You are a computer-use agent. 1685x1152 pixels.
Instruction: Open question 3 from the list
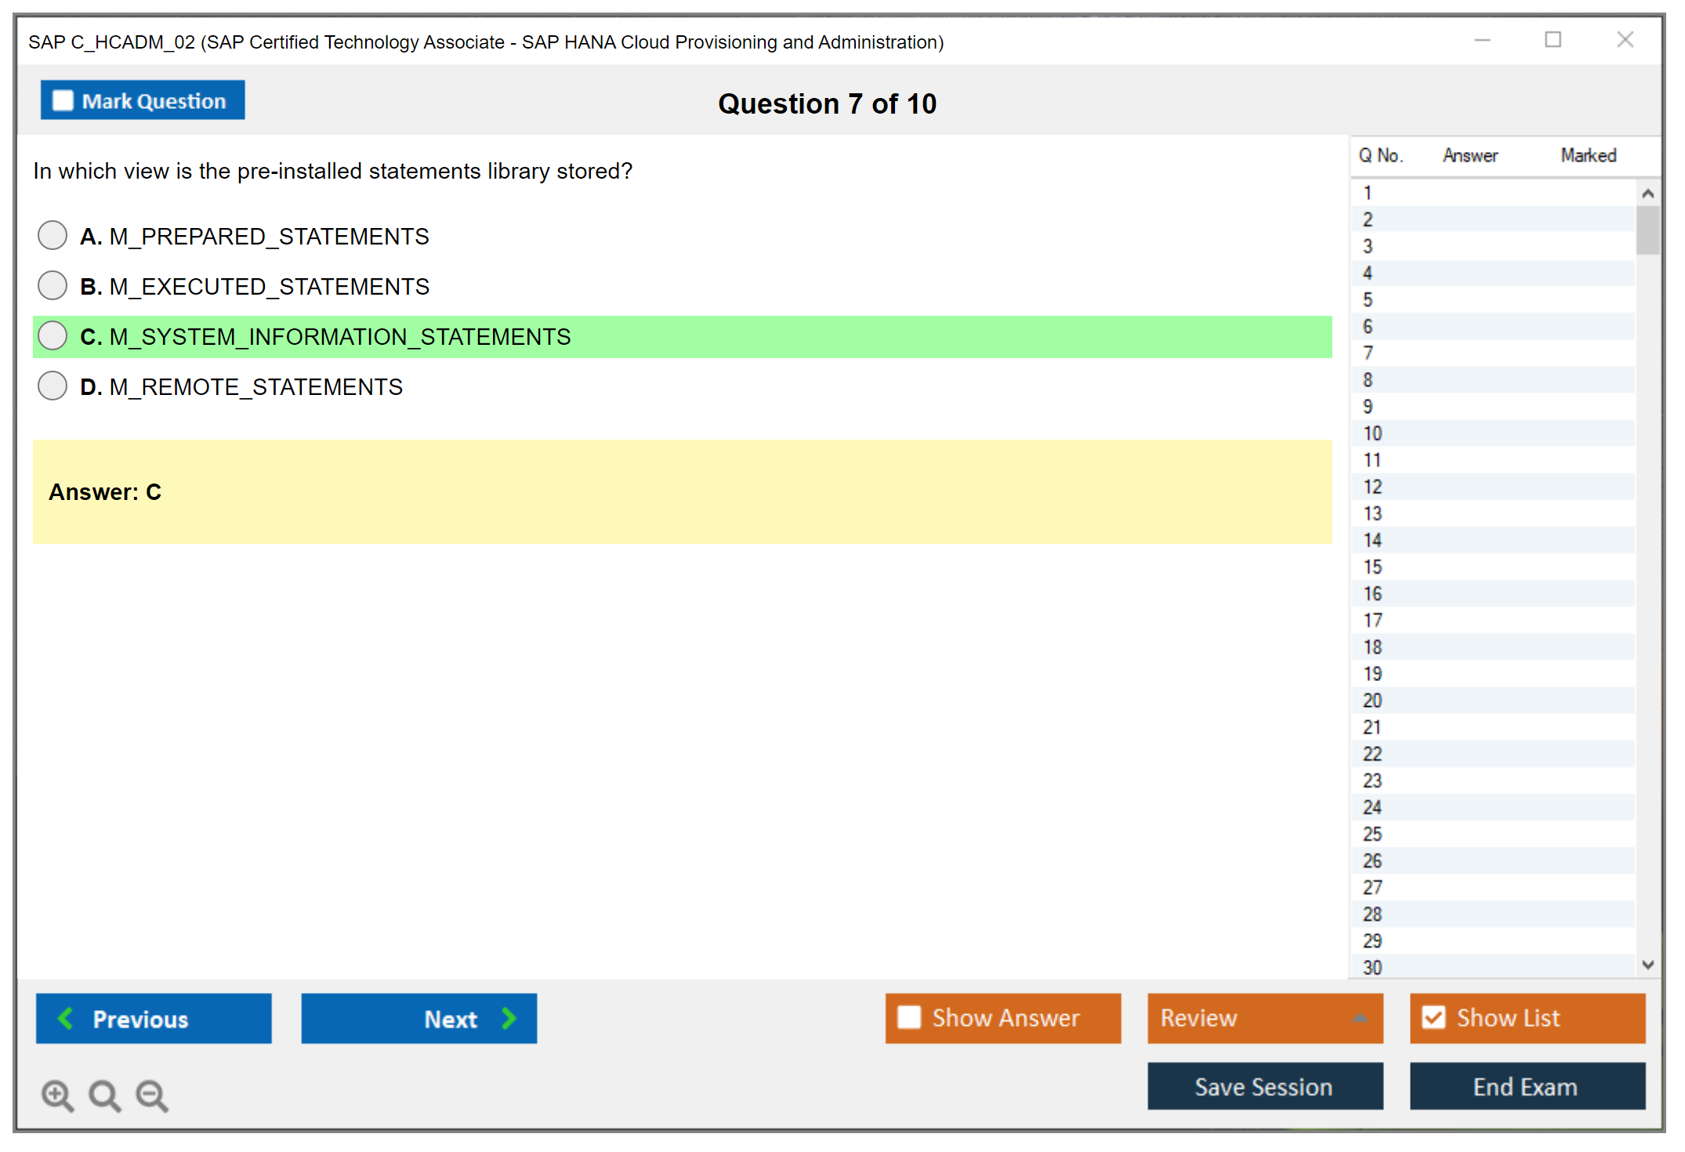point(1368,247)
